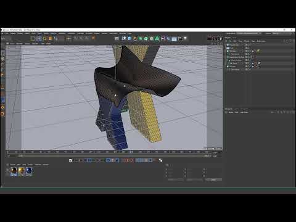
Task: Click the black-and-white icon before the light bulb
Action: pos(179,38)
